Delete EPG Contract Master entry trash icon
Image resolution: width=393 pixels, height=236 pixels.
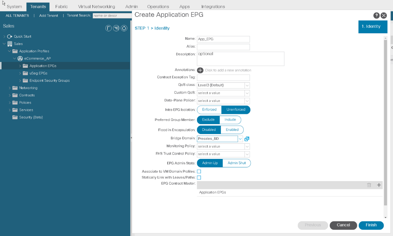pos(369,185)
